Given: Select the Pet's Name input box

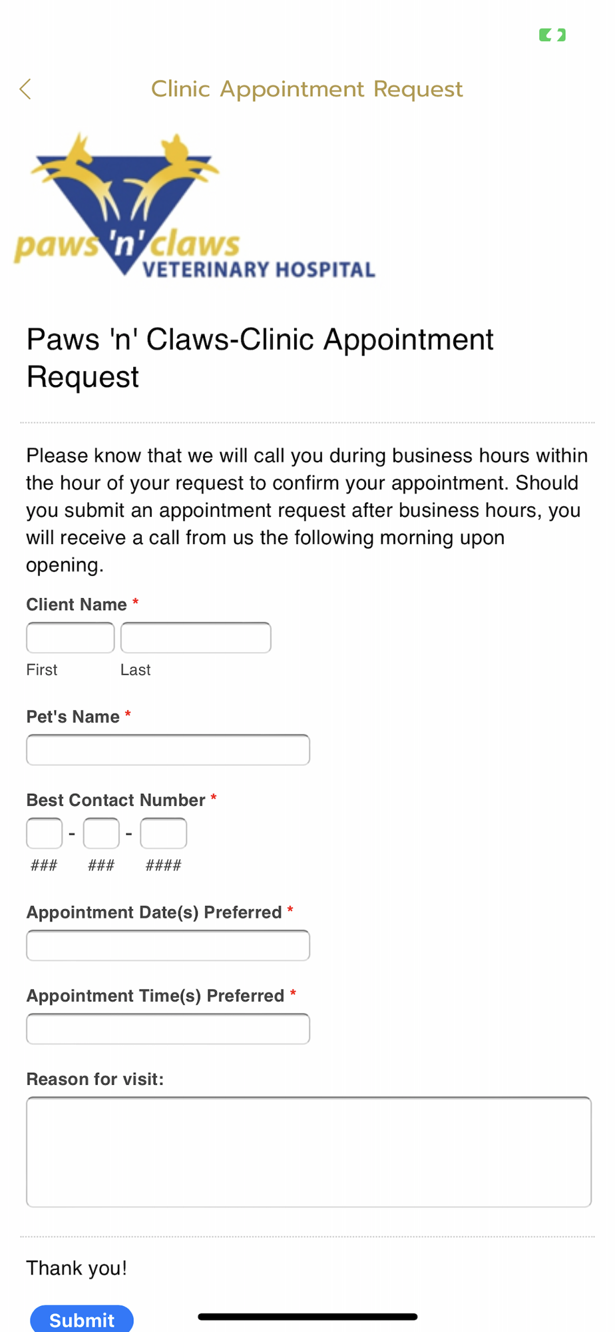Looking at the screenshot, I should point(168,750).
